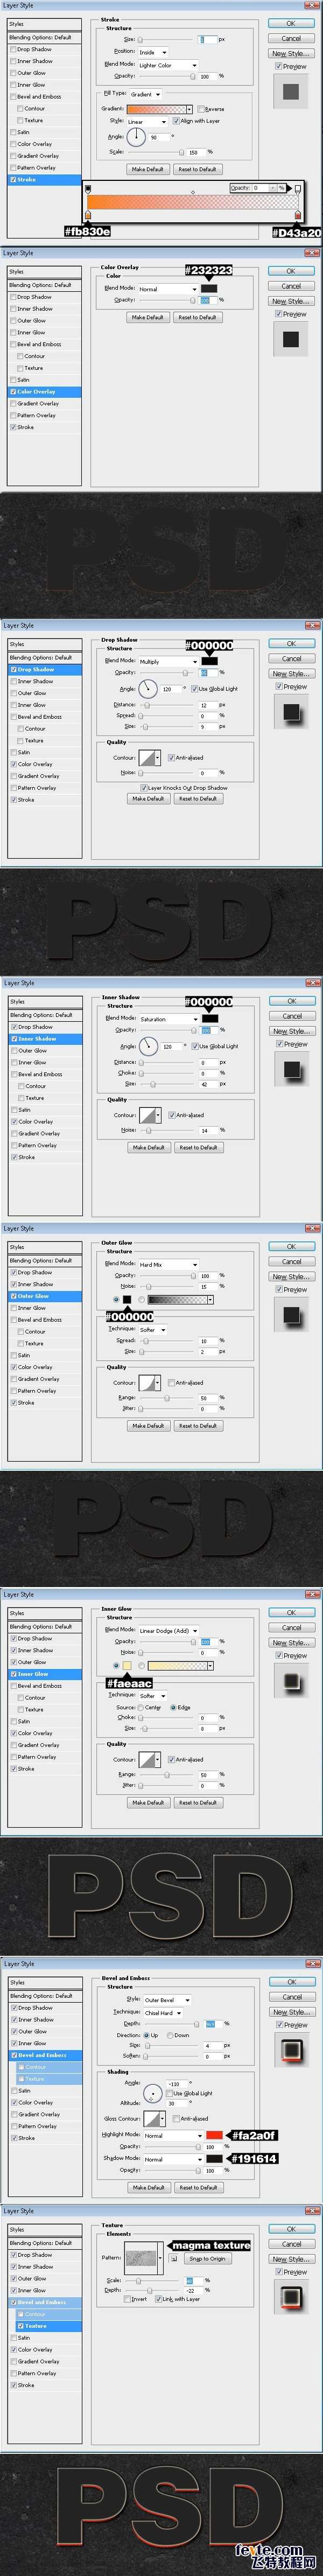Click the dark Shadow Mode color swatch in Bevel dialog
The width and height of the screenshot is (323, 2576).
pos(213,2158)
